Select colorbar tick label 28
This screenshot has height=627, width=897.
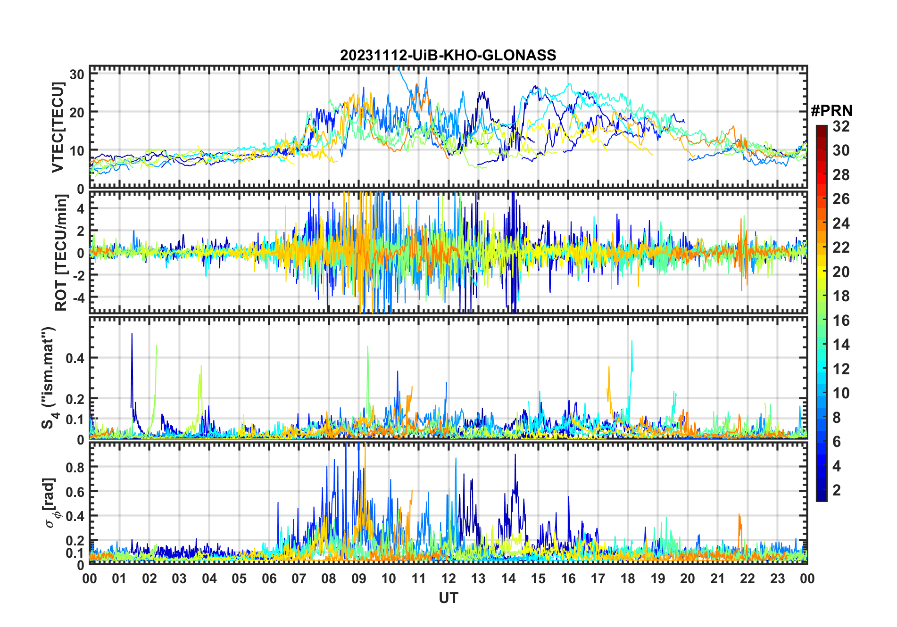click(x=841, y=175)
